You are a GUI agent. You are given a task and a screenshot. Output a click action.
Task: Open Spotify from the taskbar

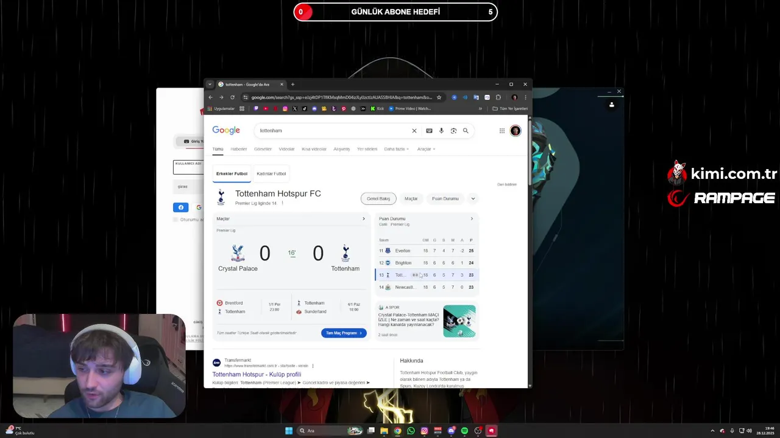(x=464, y=431)
